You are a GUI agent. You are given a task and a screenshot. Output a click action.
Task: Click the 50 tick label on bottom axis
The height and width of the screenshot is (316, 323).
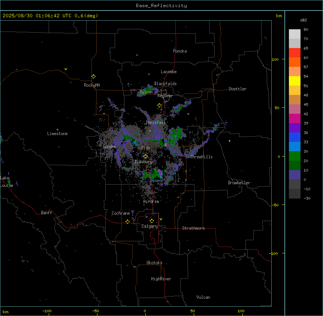193,311
